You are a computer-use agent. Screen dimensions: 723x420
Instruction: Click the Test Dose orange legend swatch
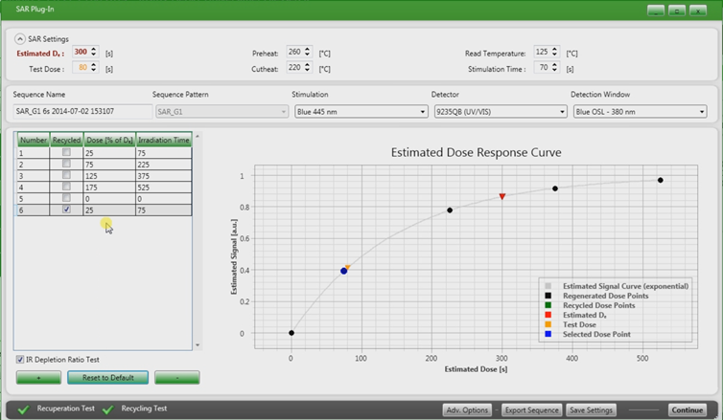coord(548,324)
